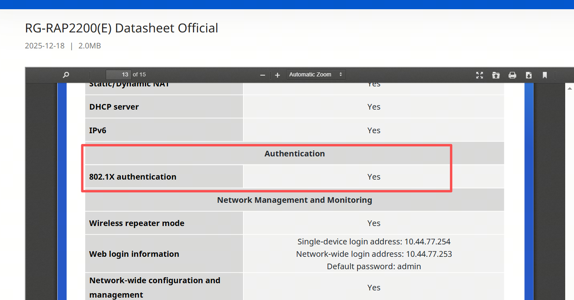Click the bookmark current view icon

(x=545, y=75)
